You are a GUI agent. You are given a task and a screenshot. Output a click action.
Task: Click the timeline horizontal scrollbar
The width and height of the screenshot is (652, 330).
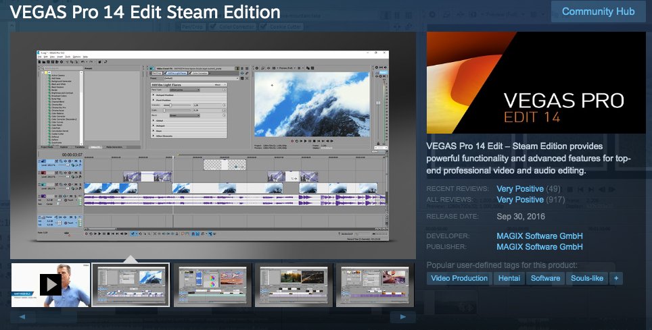pyautogui.click(x=233, y=229)
